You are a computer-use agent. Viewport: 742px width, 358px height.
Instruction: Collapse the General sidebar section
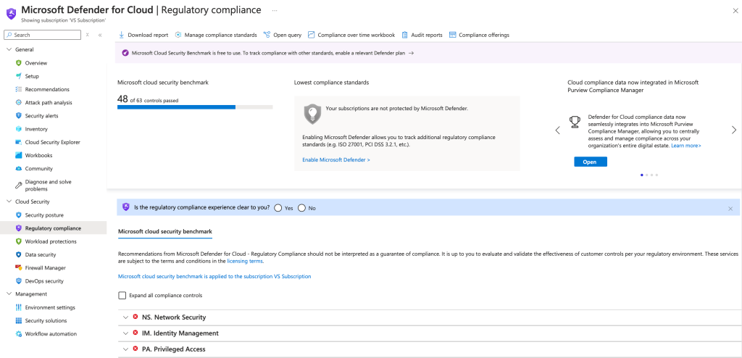tap(9, 49)
